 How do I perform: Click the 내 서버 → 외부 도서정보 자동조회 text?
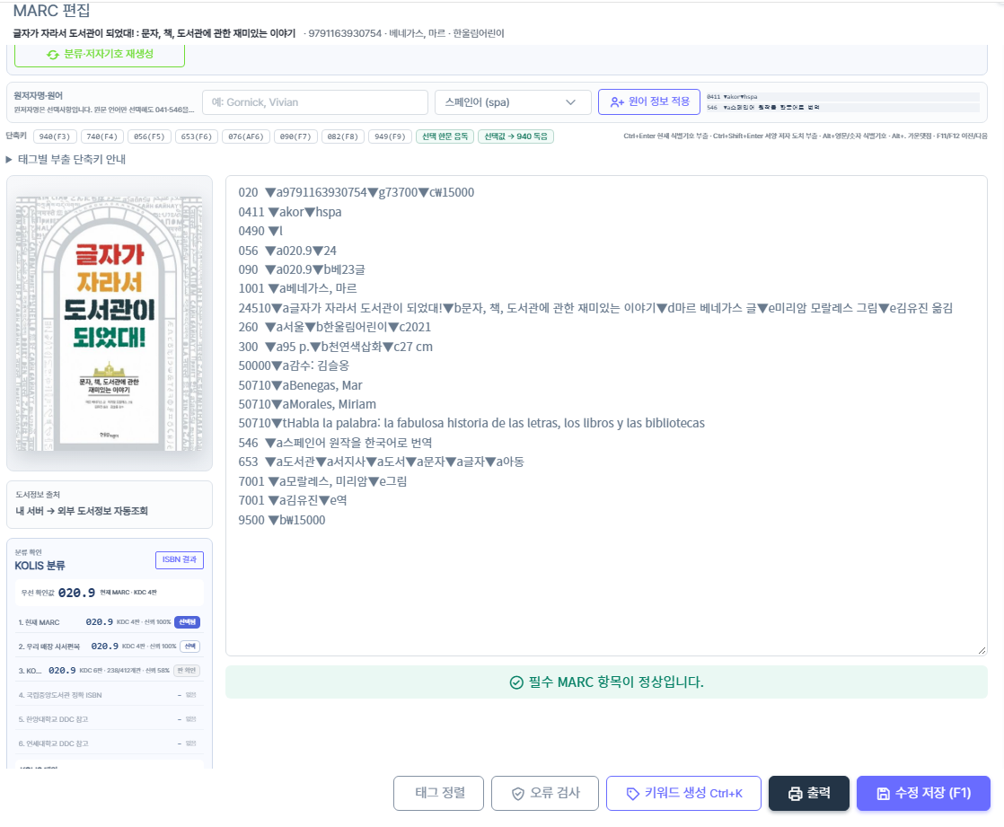(82, 512)
